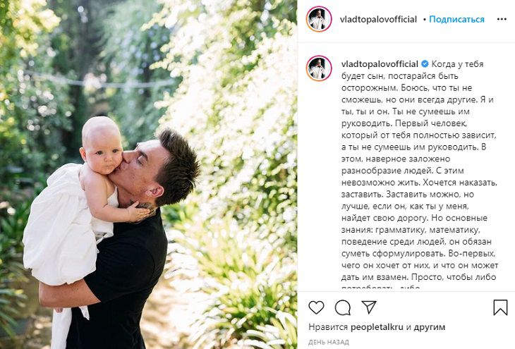
Task: Open the three-dot more options menu
Action: [x=502, y=19]
